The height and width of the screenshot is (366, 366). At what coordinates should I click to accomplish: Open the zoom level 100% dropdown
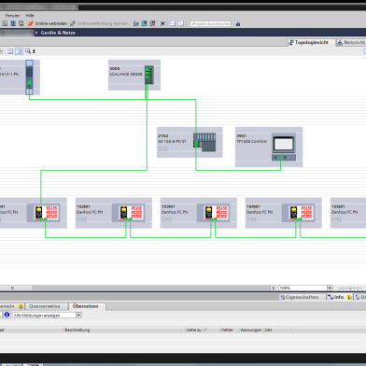point(330,288)
